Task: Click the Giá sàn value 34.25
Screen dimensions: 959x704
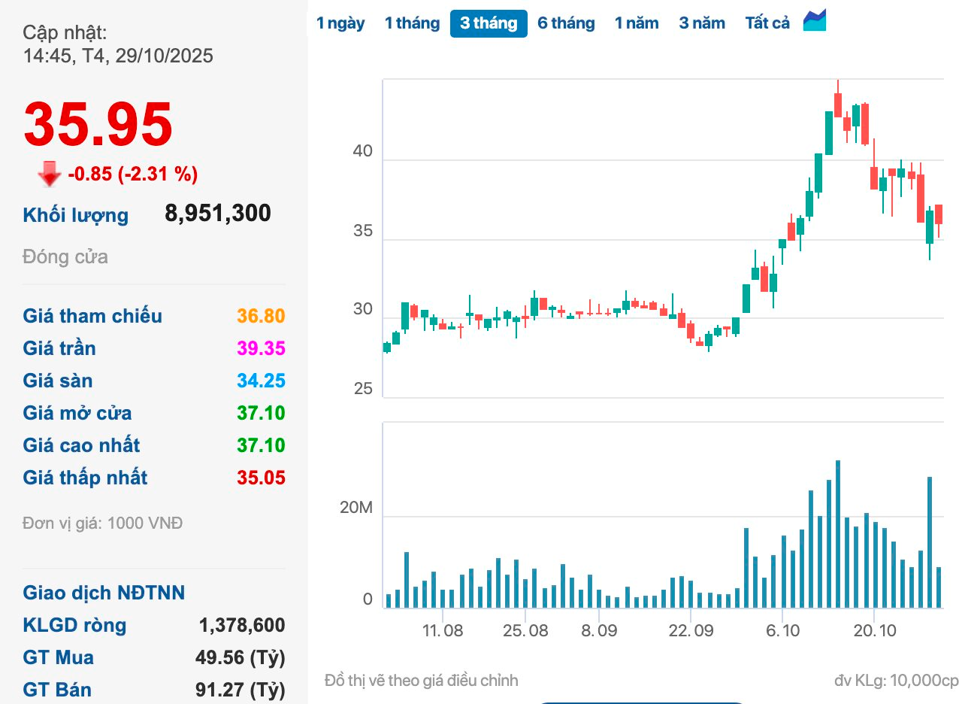Action: point(261,381)
